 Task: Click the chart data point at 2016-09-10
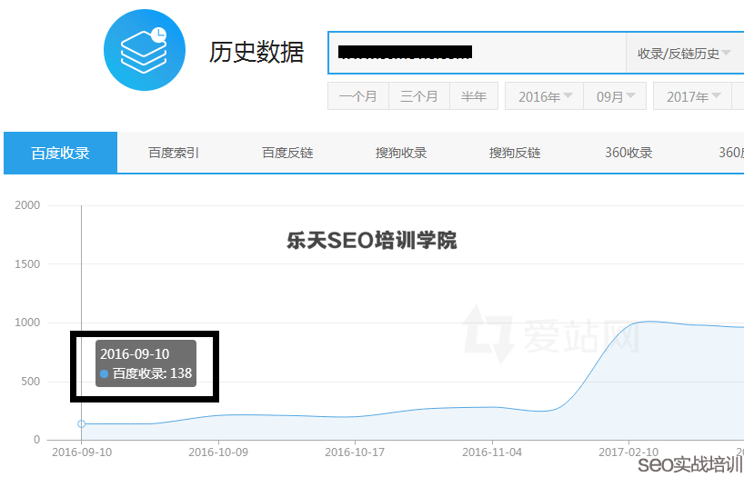[81, 424]
